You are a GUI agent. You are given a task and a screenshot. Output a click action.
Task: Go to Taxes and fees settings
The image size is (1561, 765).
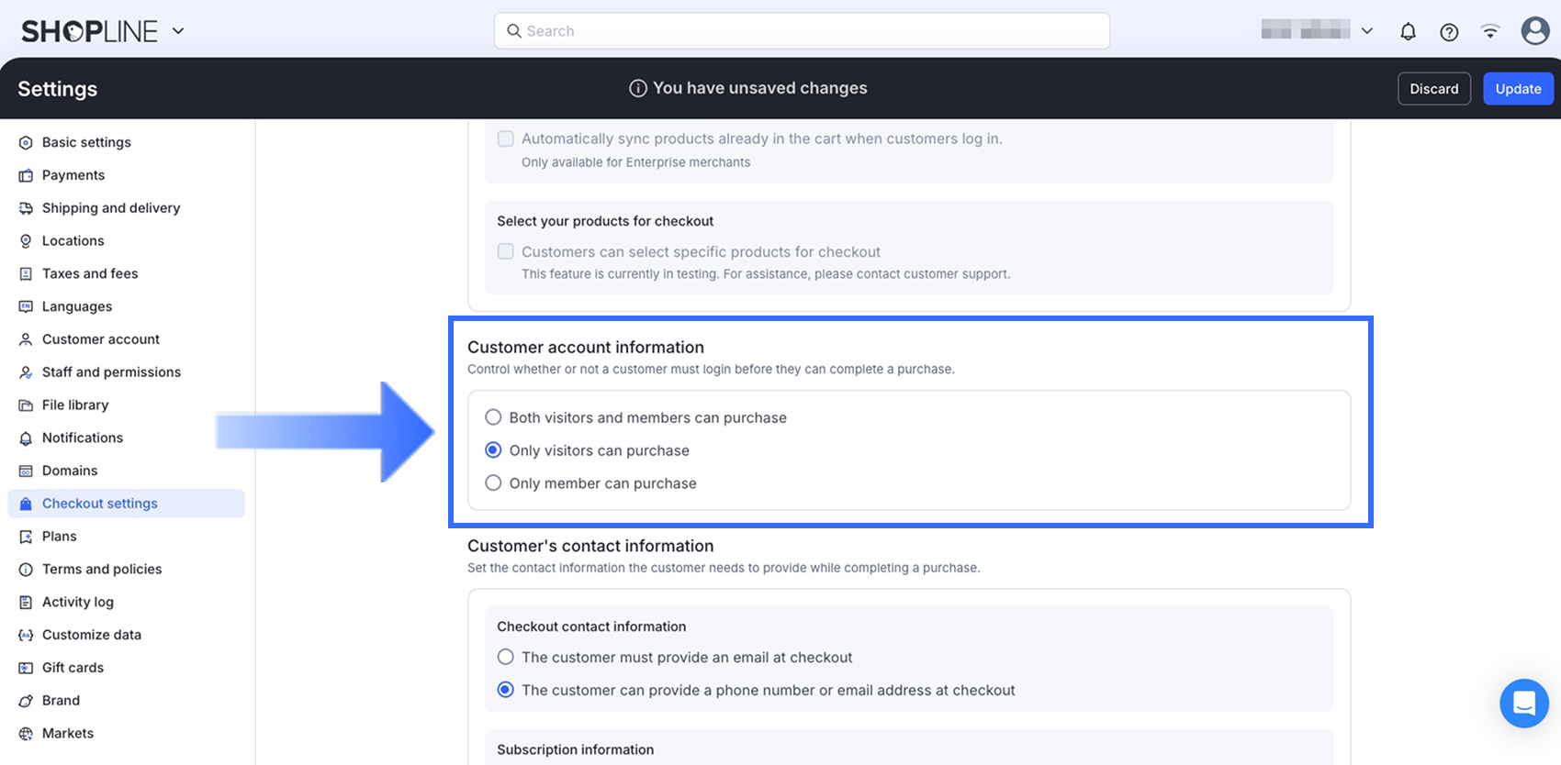(x=90, y=273)
